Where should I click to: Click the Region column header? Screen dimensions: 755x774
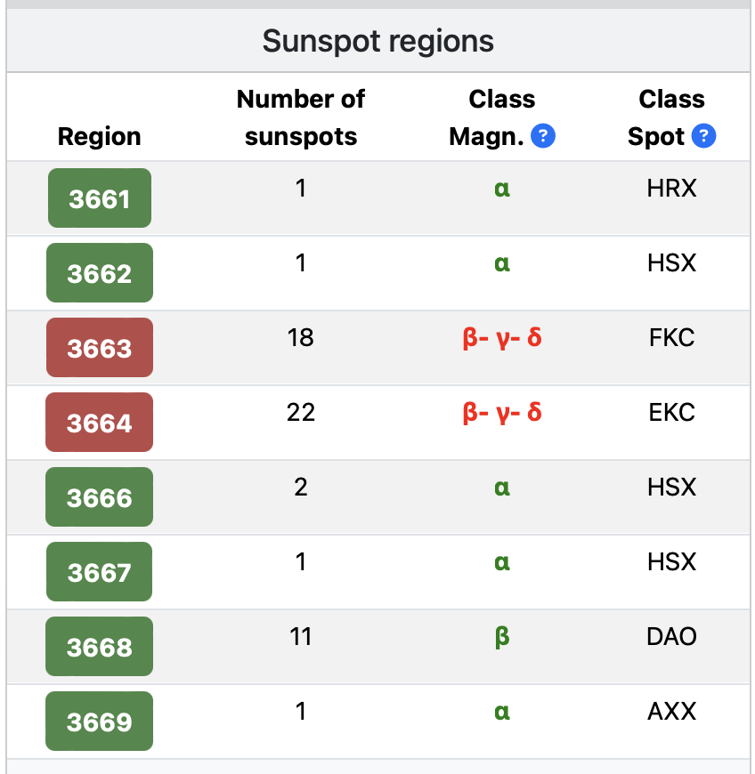tap(100, 136)
